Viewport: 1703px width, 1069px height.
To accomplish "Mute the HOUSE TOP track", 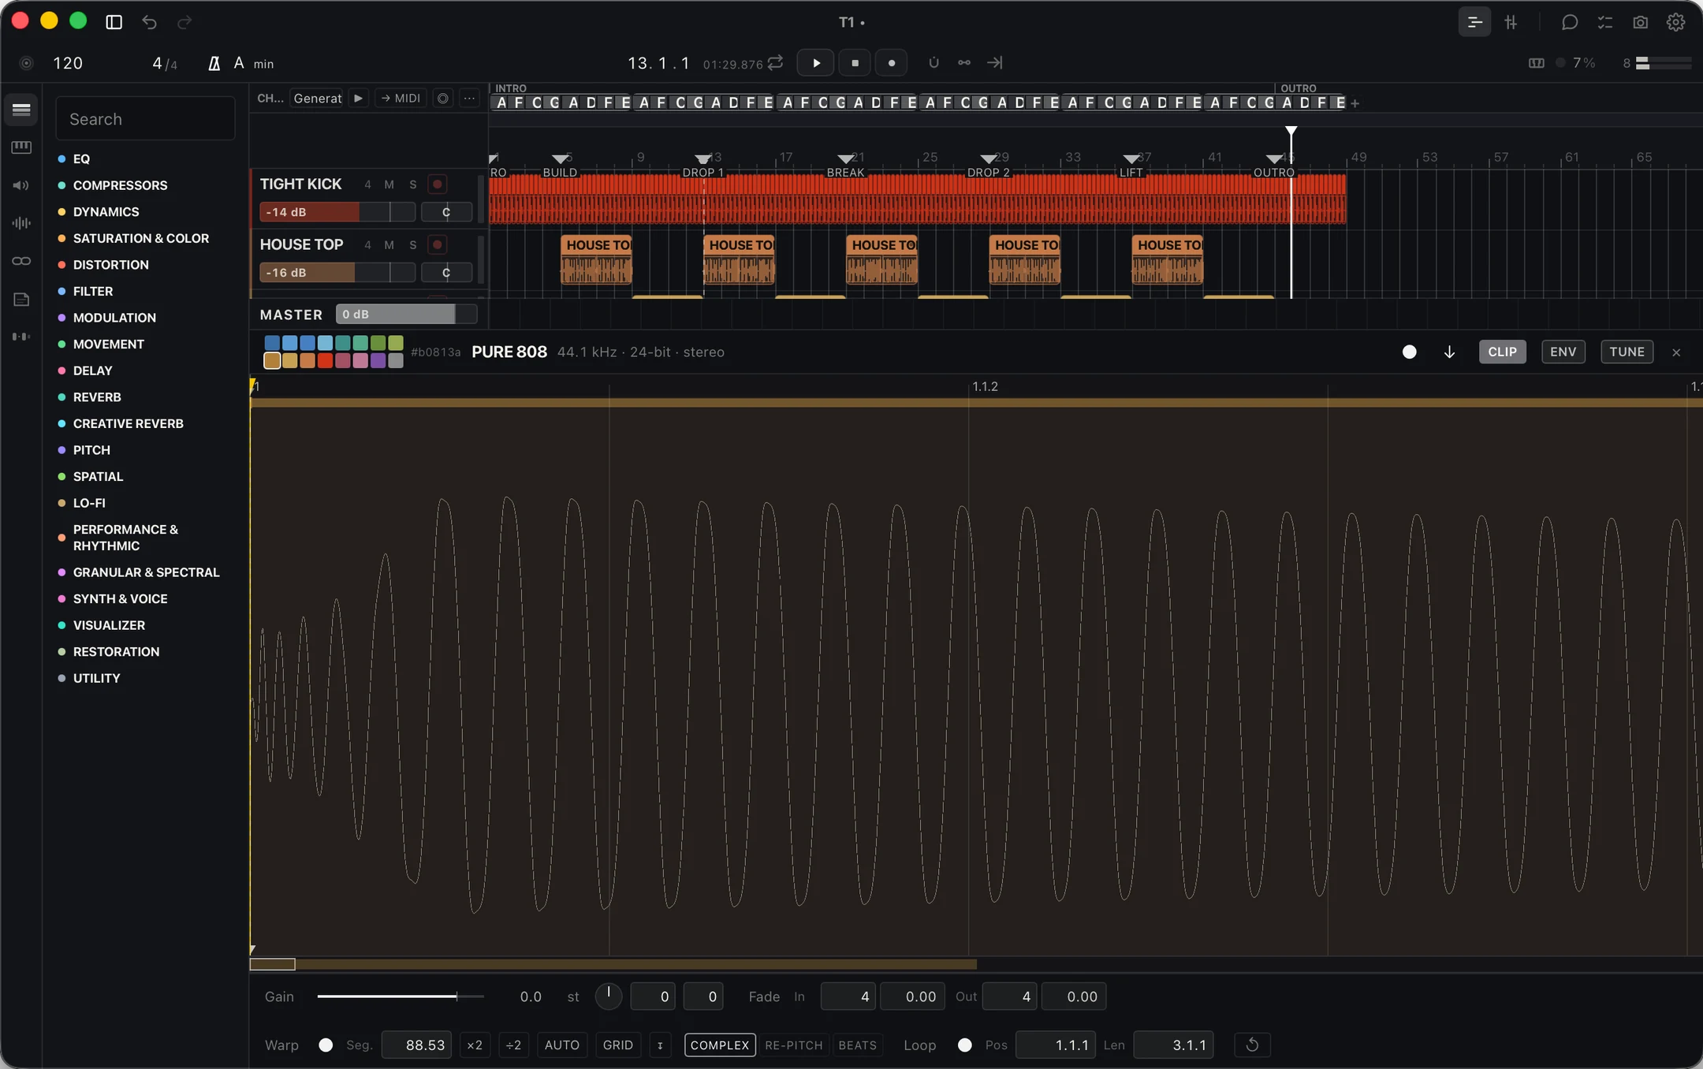I will click(x=389, y=245).
